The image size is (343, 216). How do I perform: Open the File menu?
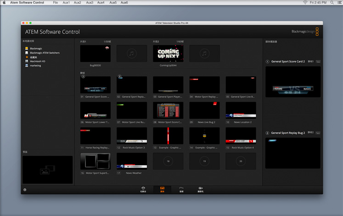tap(56, 3)
